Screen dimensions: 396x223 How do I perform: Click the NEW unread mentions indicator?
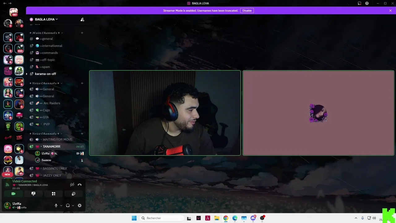click(7, 174)
